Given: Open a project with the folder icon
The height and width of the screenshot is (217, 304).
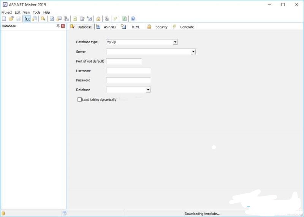Looking at the screenshot, I should (11, 19).
